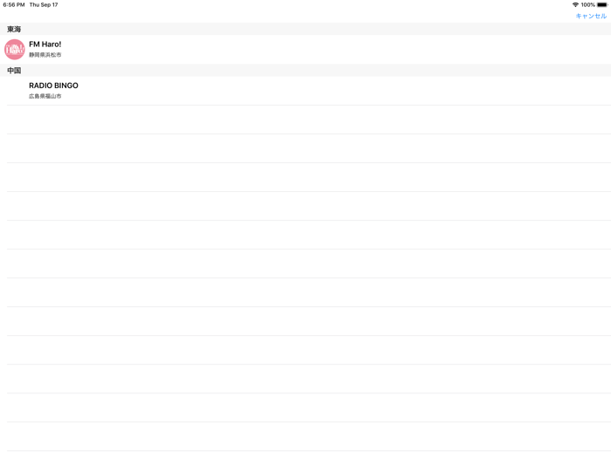
Task: Click blank right end of RADIO BINGO row
Action: coord(524,91)
